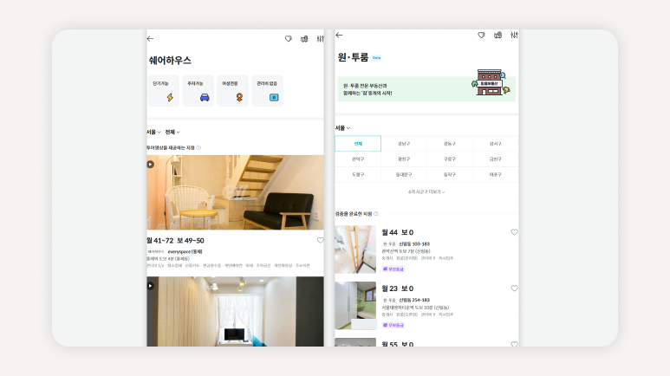Click the building illustration on the banner

tap(491, 82)
